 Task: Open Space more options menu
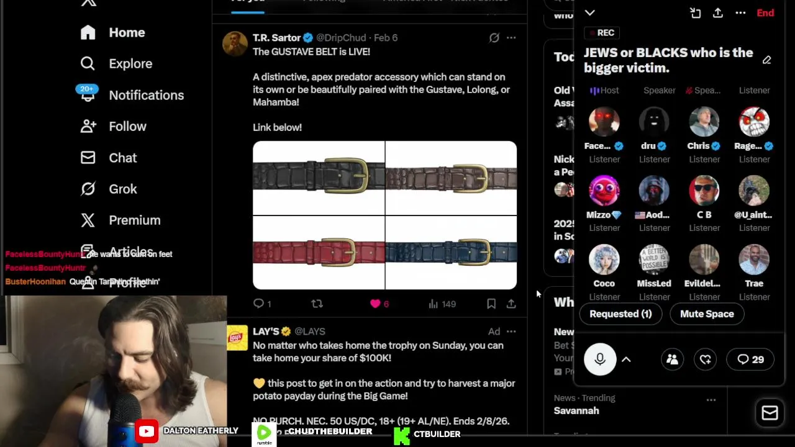(x=740, y=13)
